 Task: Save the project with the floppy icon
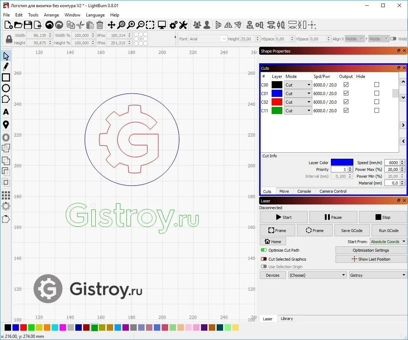pyautogui.click(x=28, y=25)
